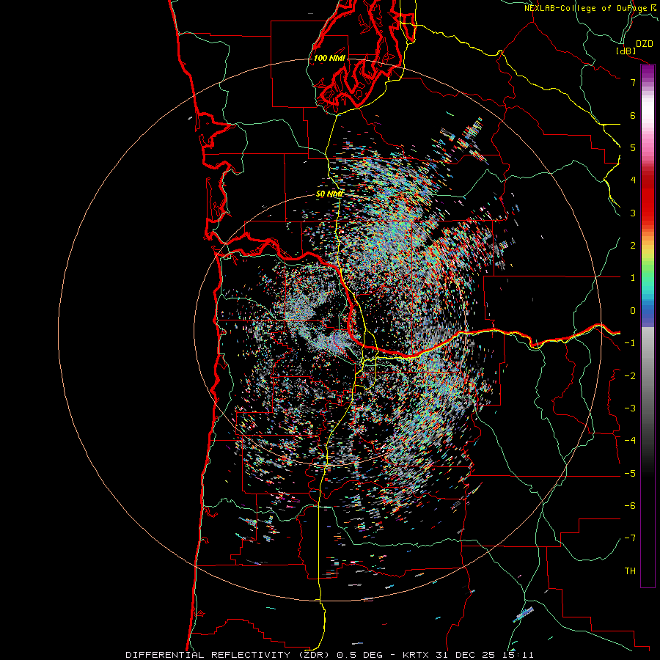660x660 pixels.
Task: Click the 0 tick label on color scale
Action: (633, 311)
